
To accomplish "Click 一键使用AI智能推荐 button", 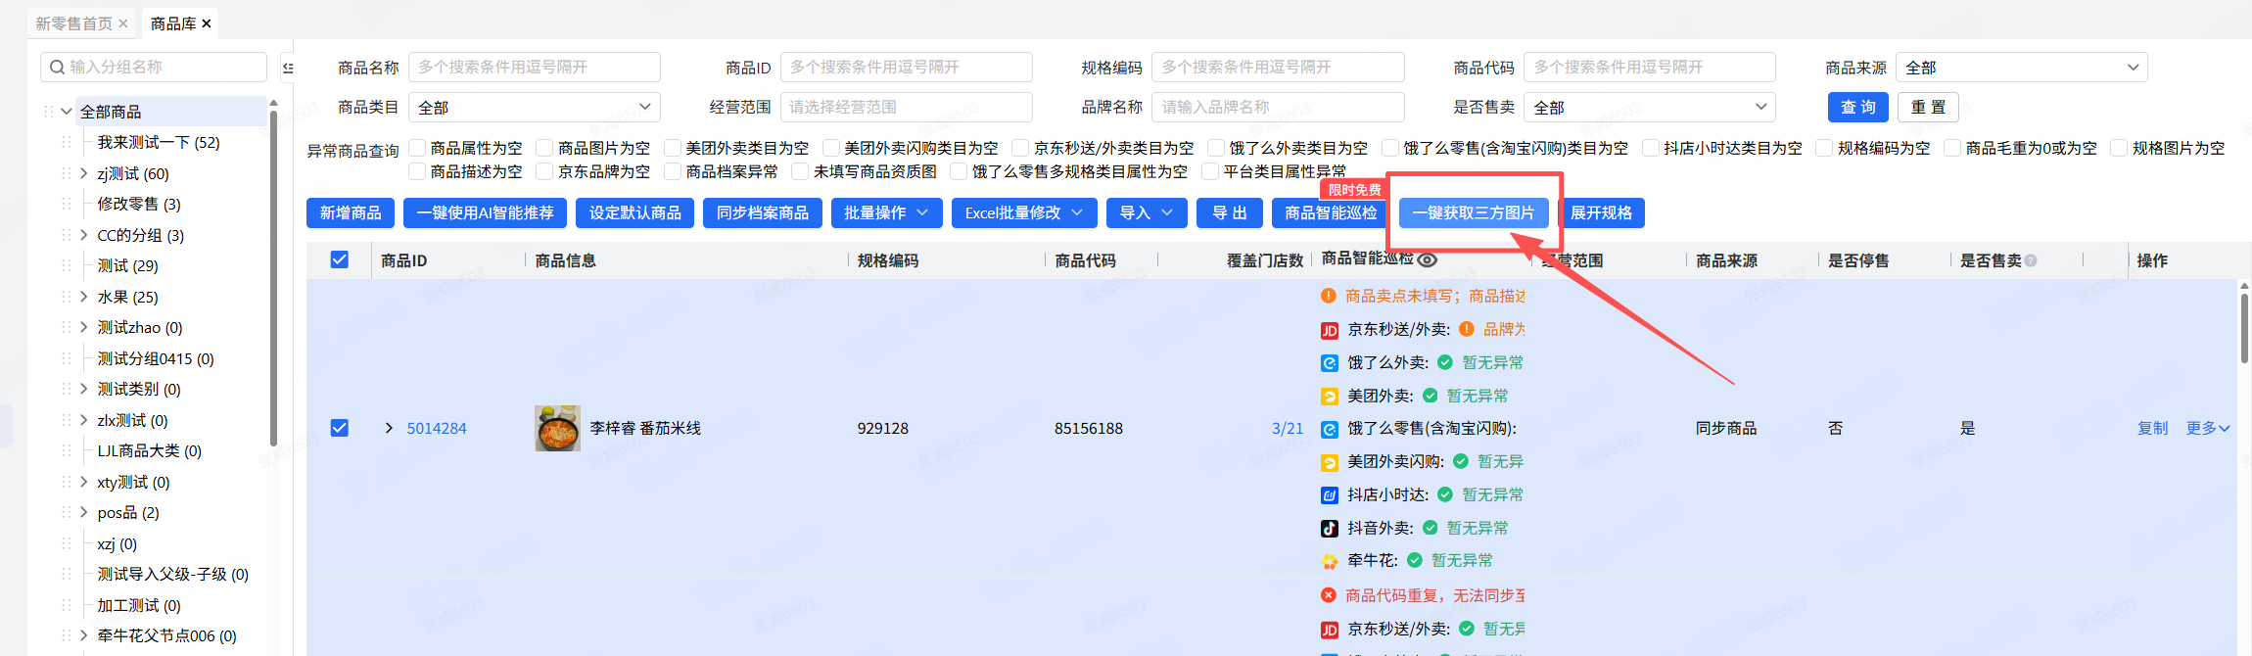I will [x=486, y=212].
